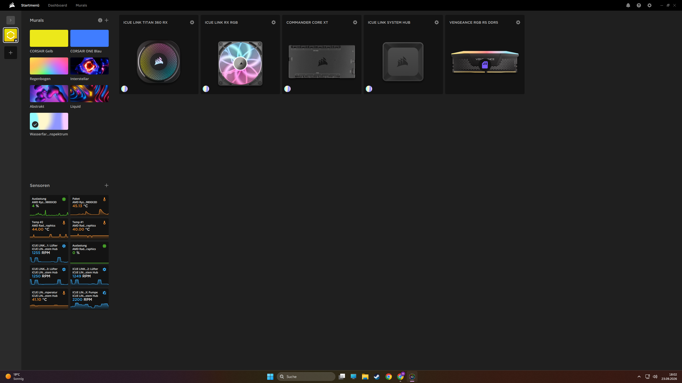Select the Abstrakt mural thumbnail
The width and height of the screenshot is (682, 383).
tap(49, 94)
